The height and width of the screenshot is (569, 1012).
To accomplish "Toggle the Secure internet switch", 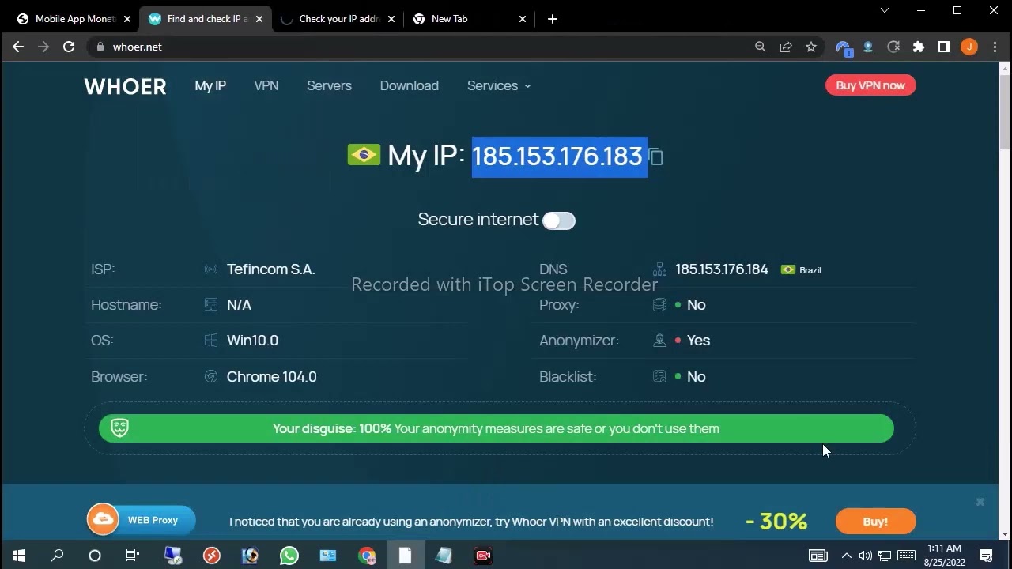I will [559, 221].
